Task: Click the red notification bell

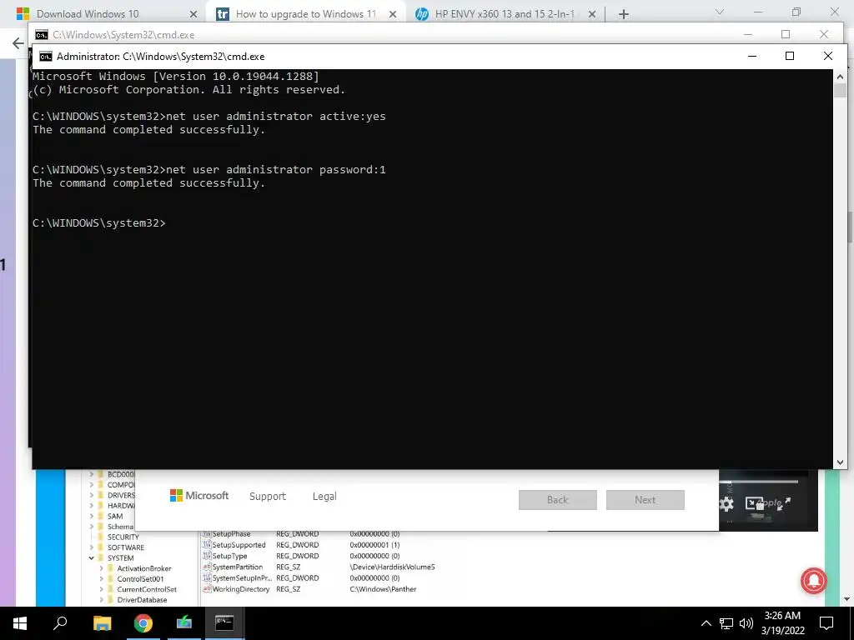Action: click(x=814, y=581)
